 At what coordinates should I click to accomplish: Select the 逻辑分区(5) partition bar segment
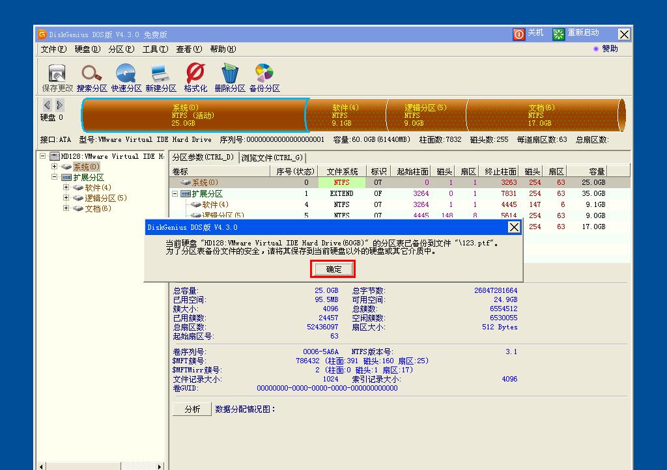point(426,115)
